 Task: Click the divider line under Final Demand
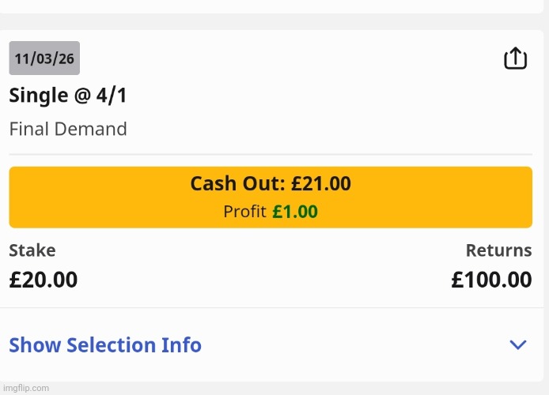271,154
